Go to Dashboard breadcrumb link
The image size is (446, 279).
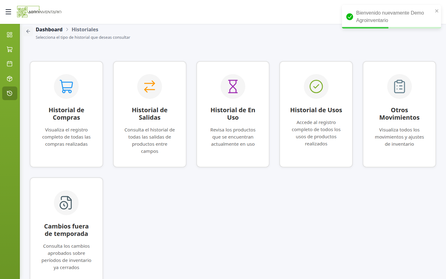click(x=49, y=29)
